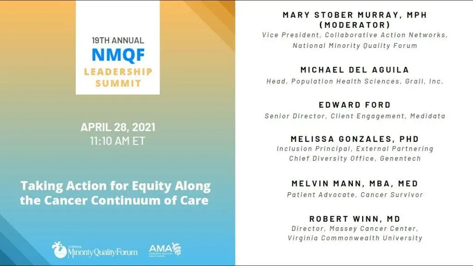Select Melvin Mann, MBA, MEd name
The width and height of the screenshot is (473, 266).
(355, 183)
